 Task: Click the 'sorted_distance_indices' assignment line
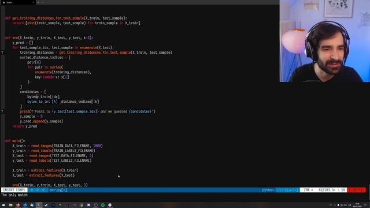click(x=45, y=57)
